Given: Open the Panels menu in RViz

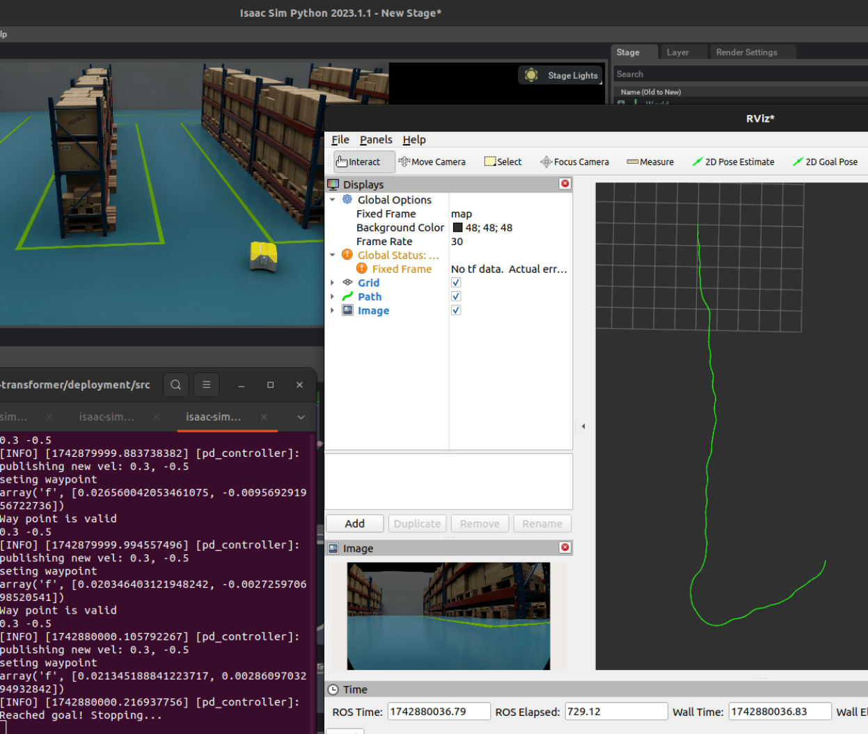Looking at the screenshot, I should coord(376,139).
